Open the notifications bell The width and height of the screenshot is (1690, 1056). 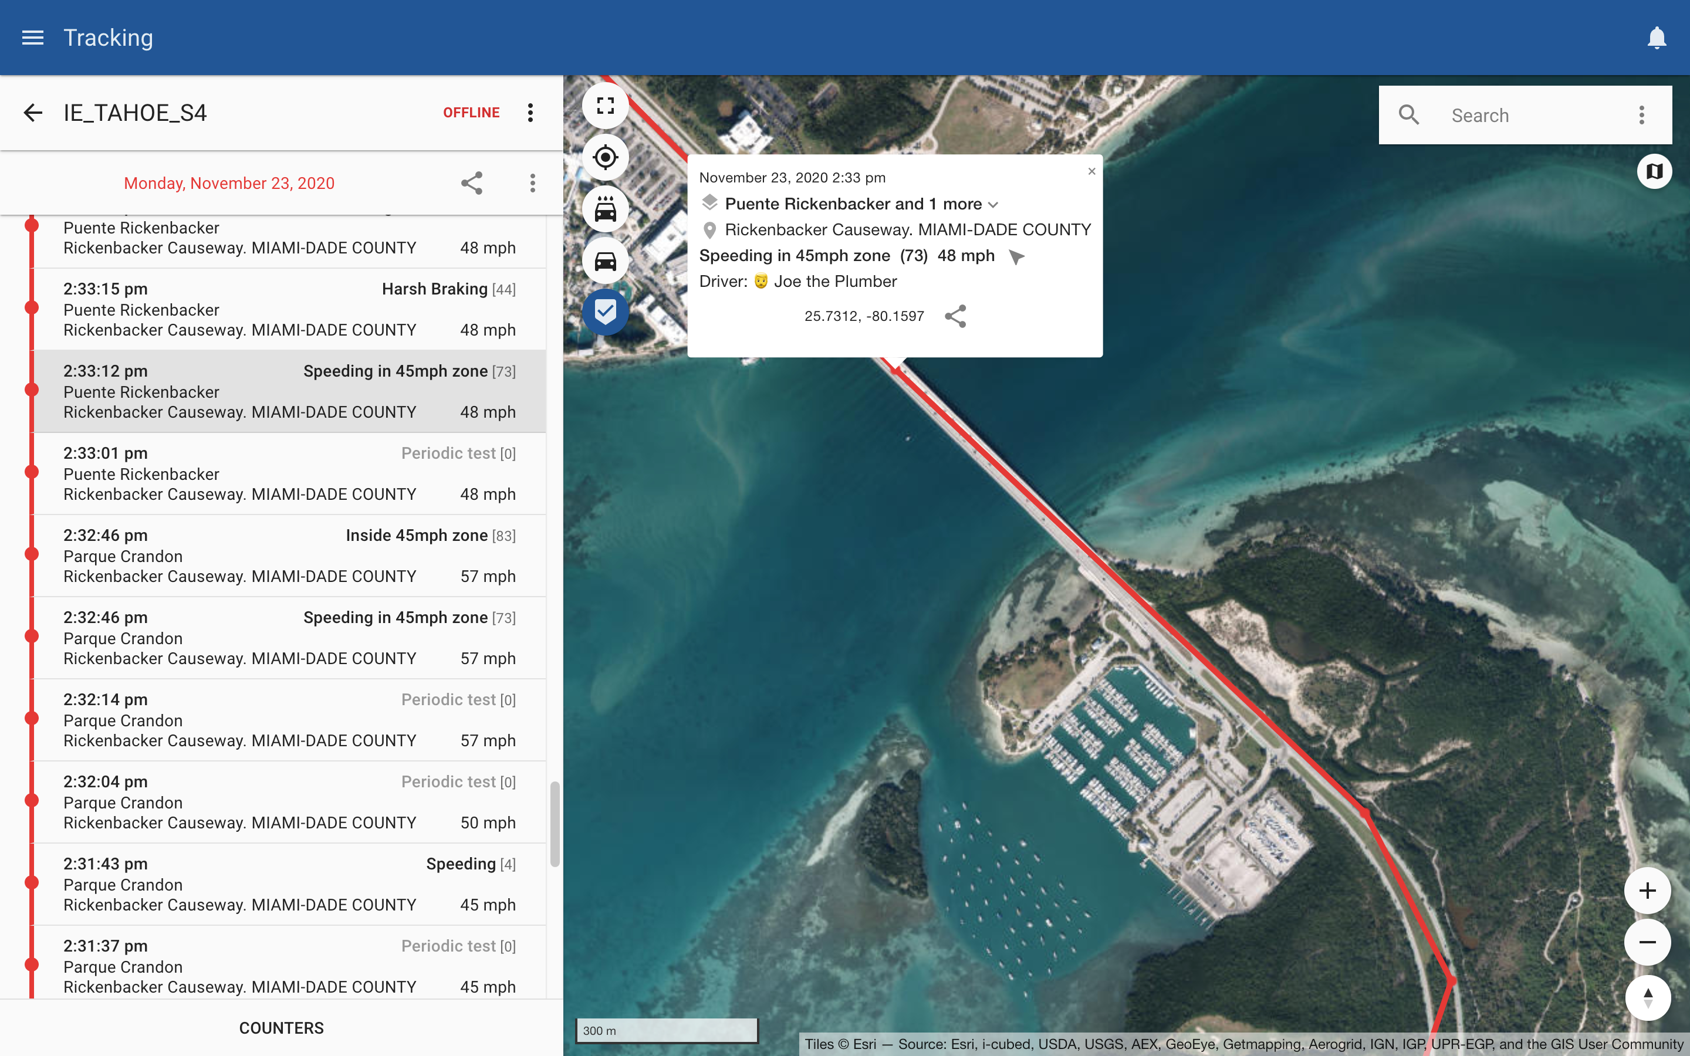[1657, 38]
